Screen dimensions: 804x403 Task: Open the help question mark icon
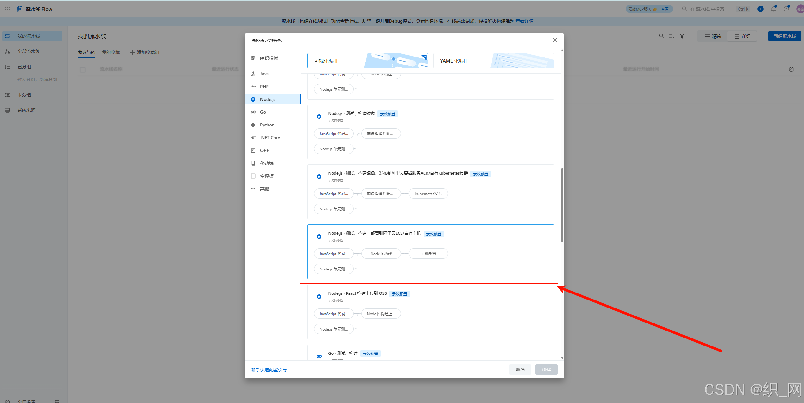[786, 9]
